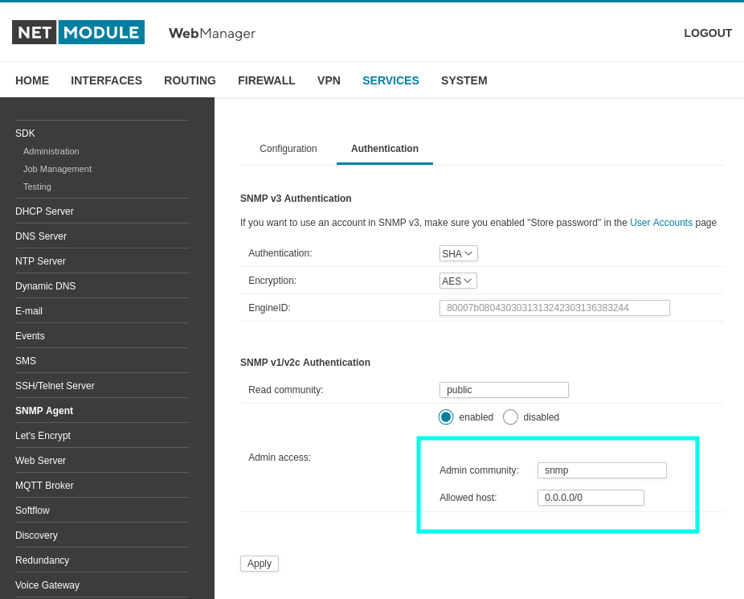Focus the Read community input field
Screen dimensions: 744x599
[x=504, y=390]
